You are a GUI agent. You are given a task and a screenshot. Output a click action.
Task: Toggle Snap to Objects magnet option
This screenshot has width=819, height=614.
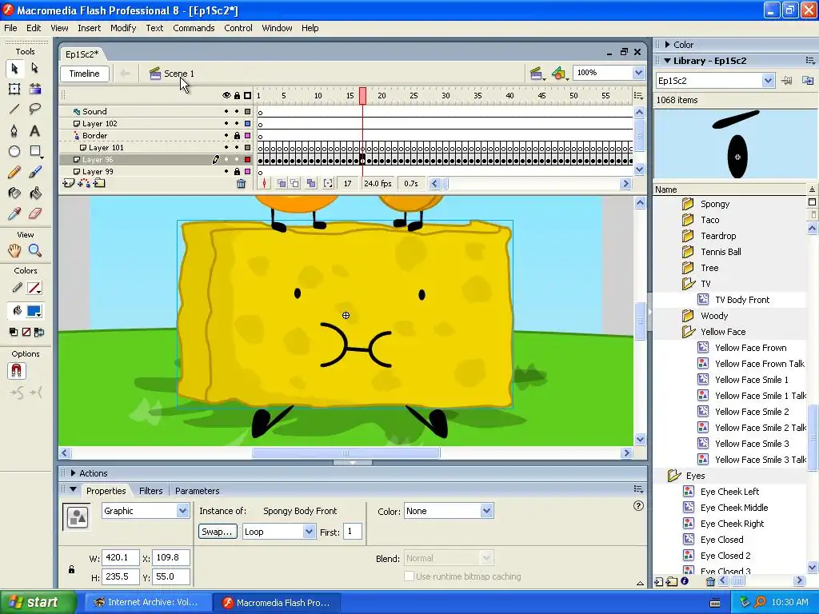[16, 371]
